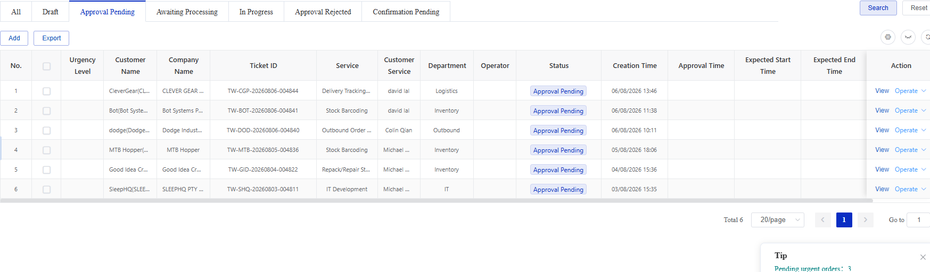
Task: Open the 20/page size dropdown
Action: click(x=777, y=220)
